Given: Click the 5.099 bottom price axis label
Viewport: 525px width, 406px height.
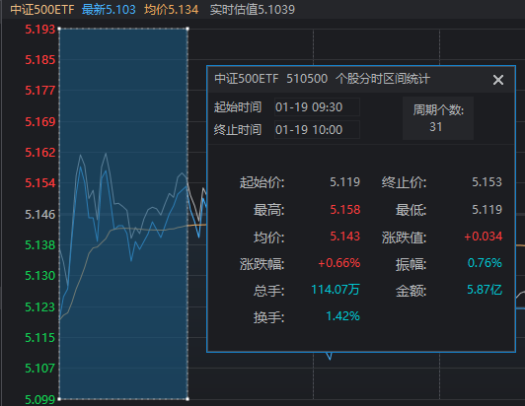Looking at the screenshot, I should [39, 399].
